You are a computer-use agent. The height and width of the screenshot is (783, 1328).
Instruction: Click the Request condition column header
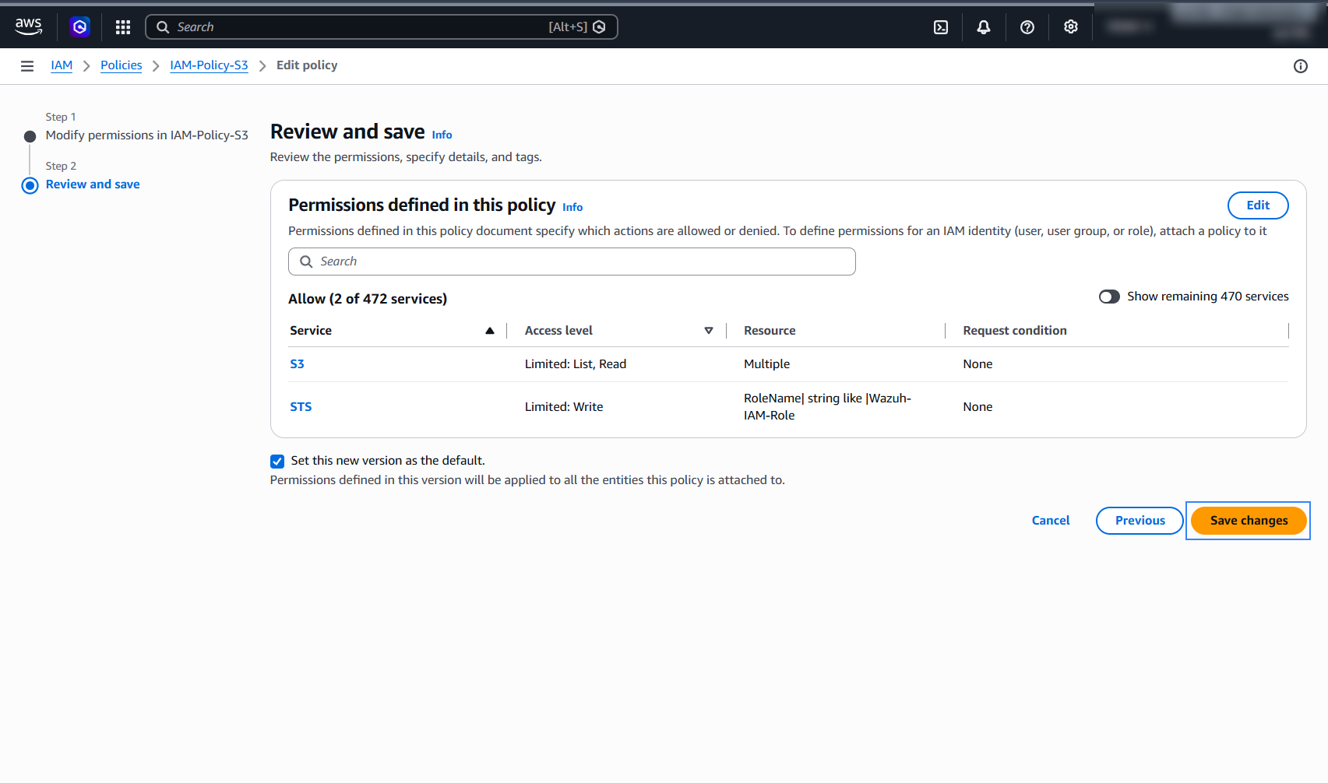(x=1015, y=331)
